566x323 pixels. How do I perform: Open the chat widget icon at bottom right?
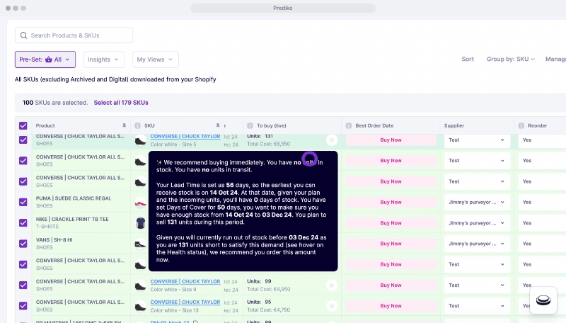point(543,300)
